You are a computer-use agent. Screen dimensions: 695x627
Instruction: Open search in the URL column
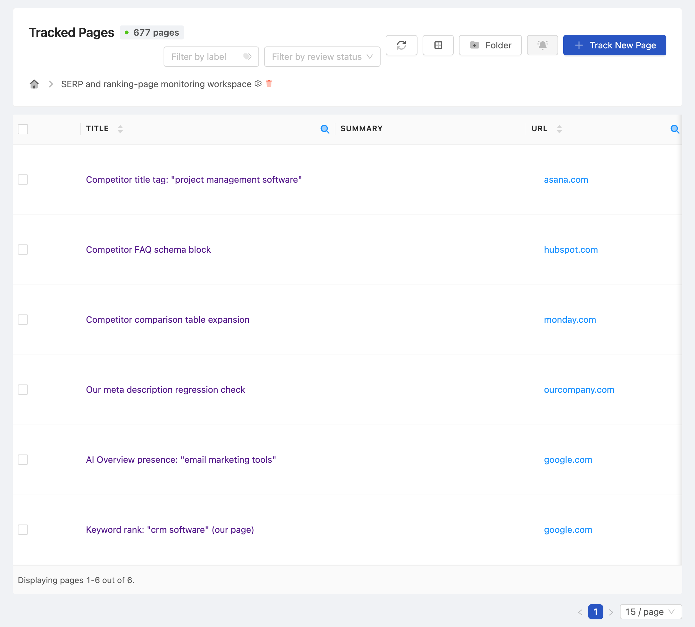pyautogui.click(x=675, y=129)
